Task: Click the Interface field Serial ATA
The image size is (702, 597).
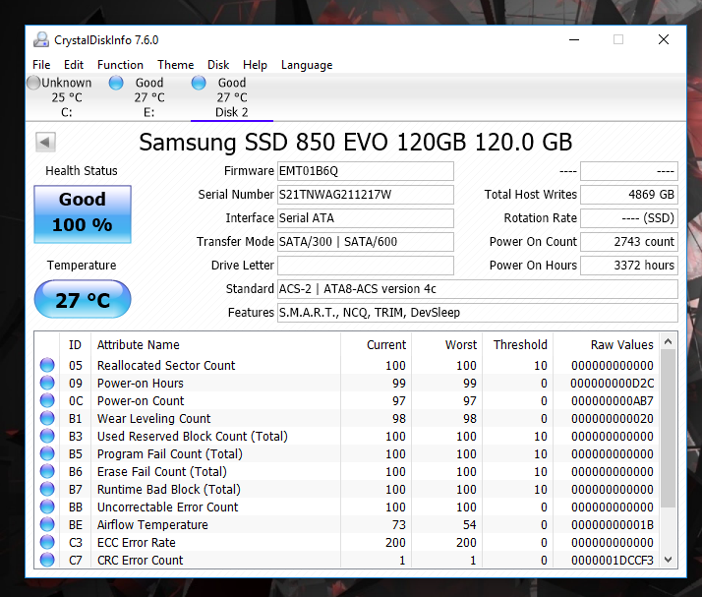Action: [366, 218]
